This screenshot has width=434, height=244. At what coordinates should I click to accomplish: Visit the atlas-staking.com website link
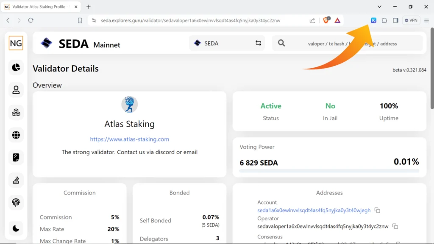coord(129,139)
